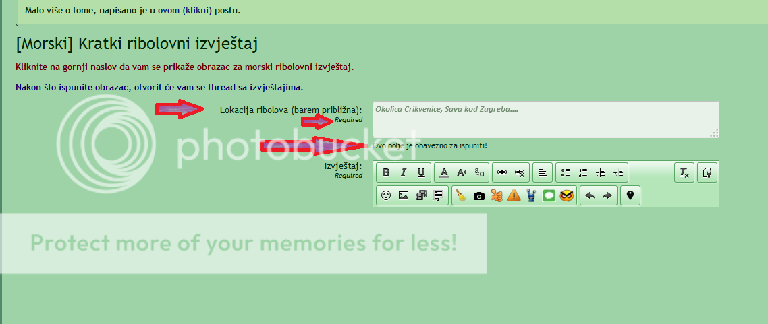Click the thumbs-up icon
Viewport: 768px width, 324px height.
(x=496, y=195)
